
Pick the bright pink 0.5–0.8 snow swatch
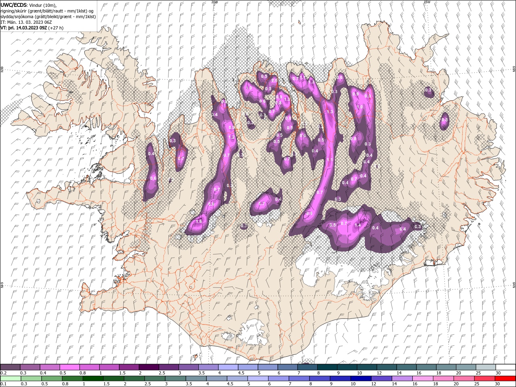pos(69,367)
